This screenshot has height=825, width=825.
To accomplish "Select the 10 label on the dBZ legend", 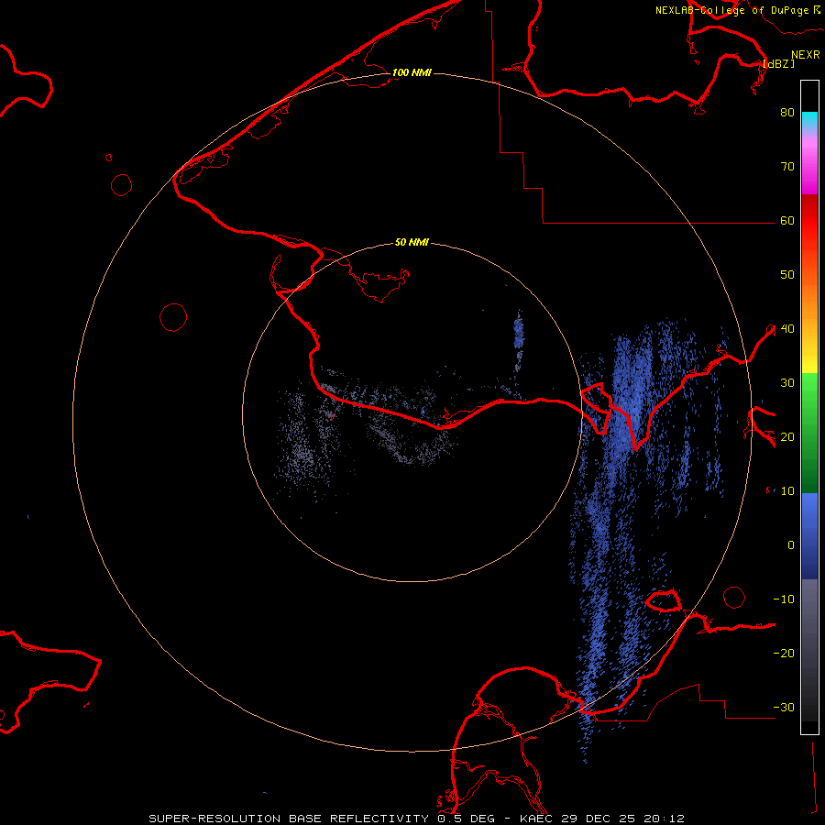I will click(x=787, y=491).
